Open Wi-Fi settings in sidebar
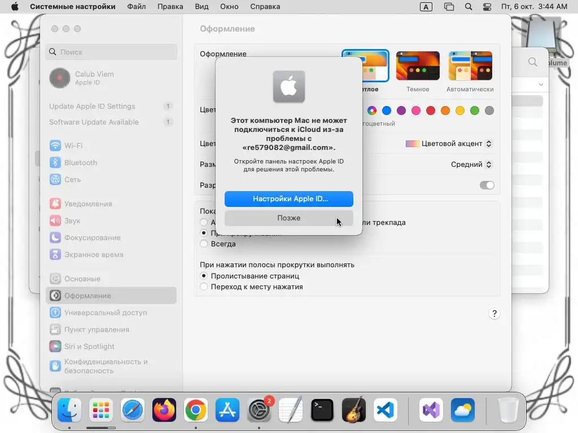The image size is (578, 433). click(111, 145)
